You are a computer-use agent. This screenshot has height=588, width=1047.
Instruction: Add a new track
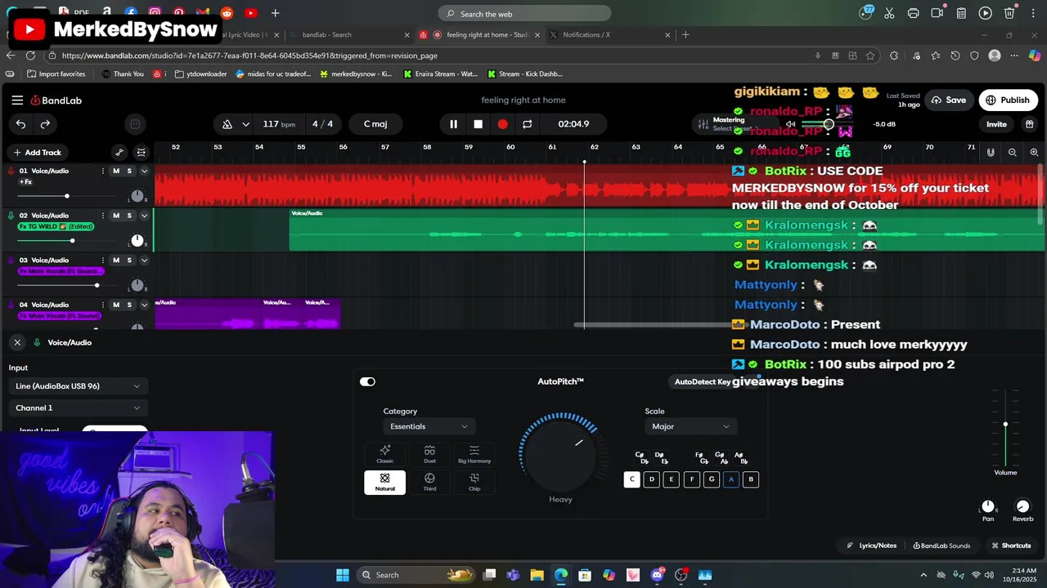[x=37, y=153]
